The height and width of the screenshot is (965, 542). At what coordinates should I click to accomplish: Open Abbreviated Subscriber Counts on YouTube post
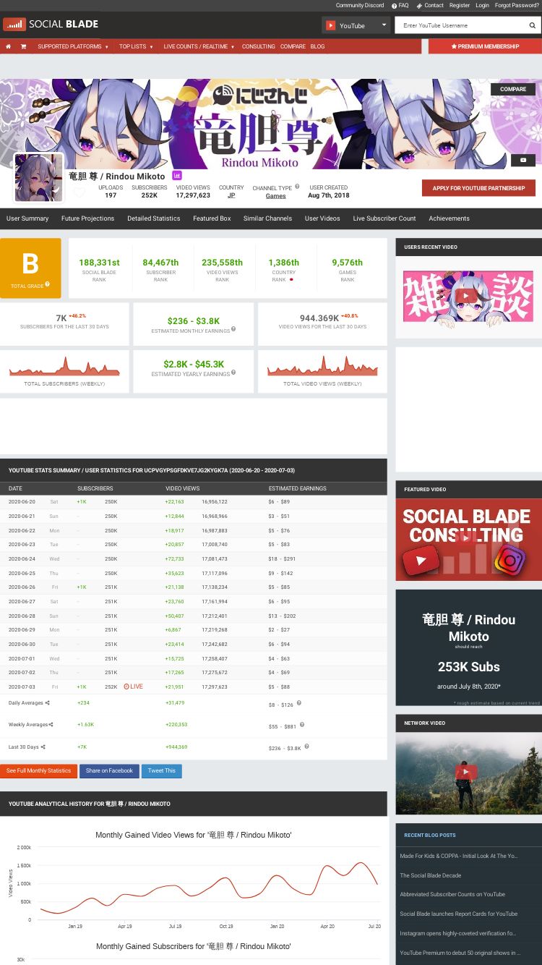pyautogui.click(x=452, y=895)
